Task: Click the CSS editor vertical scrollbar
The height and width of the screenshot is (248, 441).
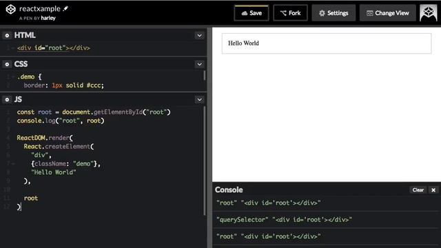Action: pos(204,75)
